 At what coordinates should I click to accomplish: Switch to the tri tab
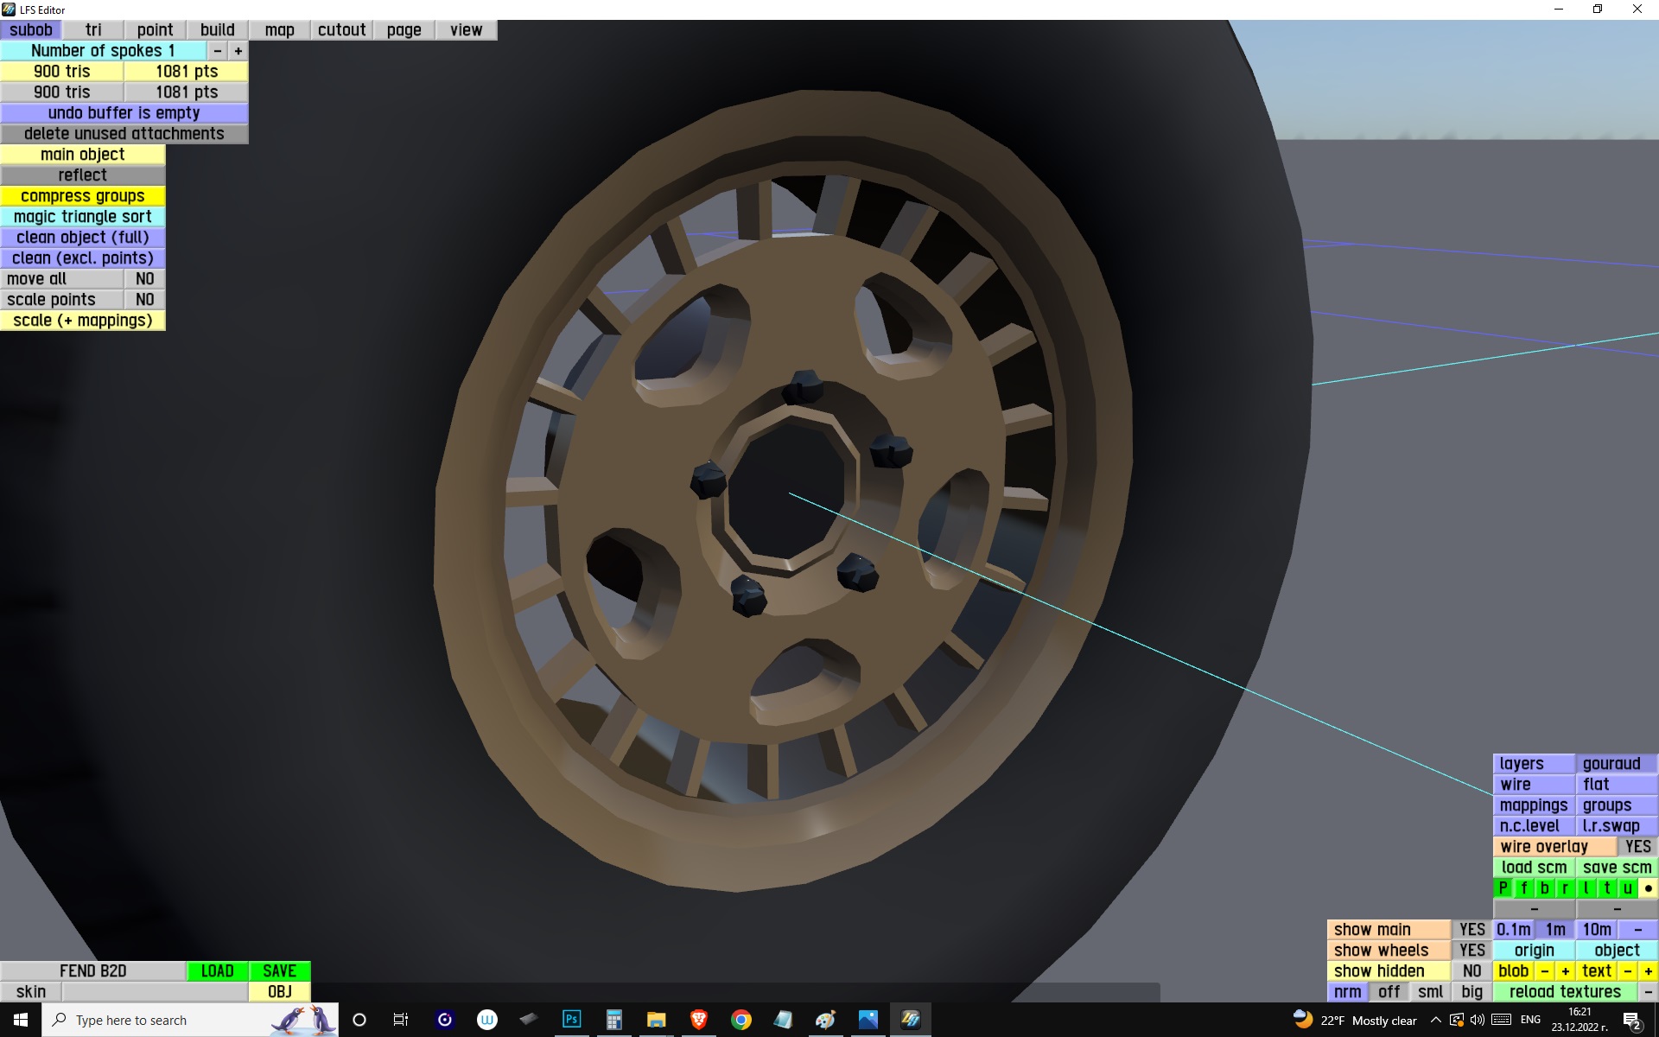point(93,30)
